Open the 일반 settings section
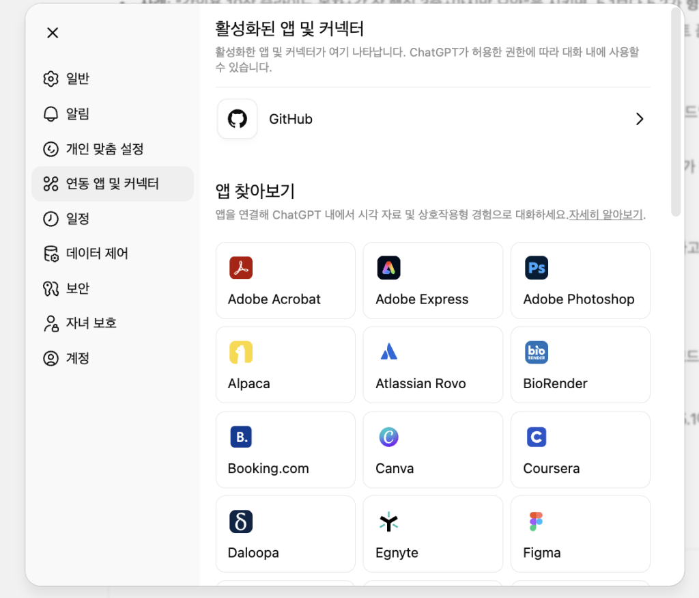Screen dimensions: 699x598 coord(113,79)
